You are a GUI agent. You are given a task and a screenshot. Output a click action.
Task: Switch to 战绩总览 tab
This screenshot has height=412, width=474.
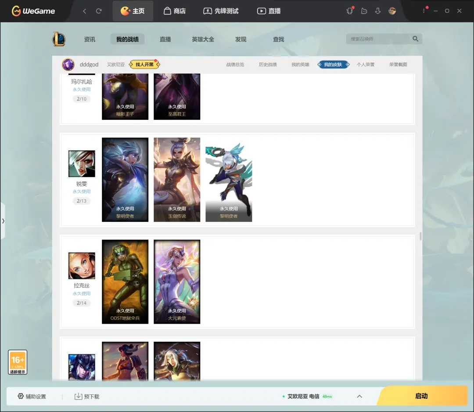pos(235,65)
